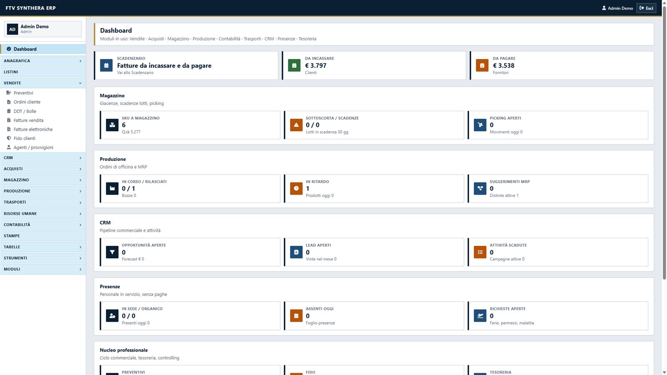
Task: Click the Esci logout button
Action: (x=646, y=8)
